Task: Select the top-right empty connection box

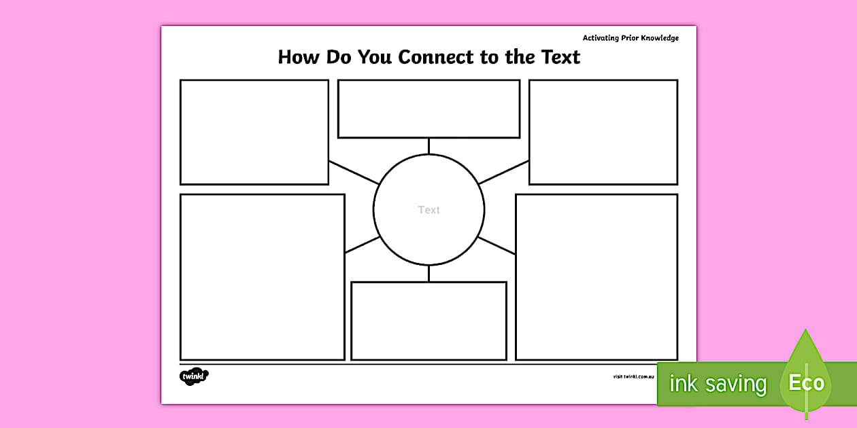Action: 603,132
